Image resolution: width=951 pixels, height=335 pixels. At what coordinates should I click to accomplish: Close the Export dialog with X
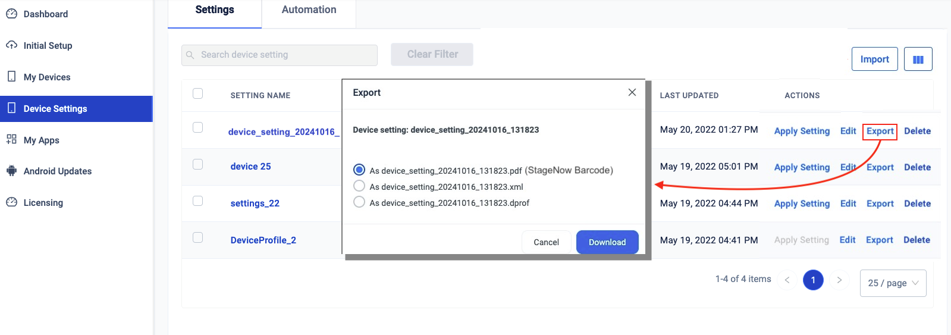[632, 92]
